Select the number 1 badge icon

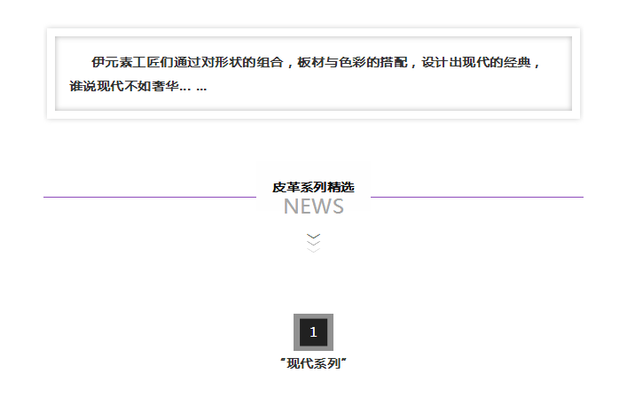coord(313,332)
